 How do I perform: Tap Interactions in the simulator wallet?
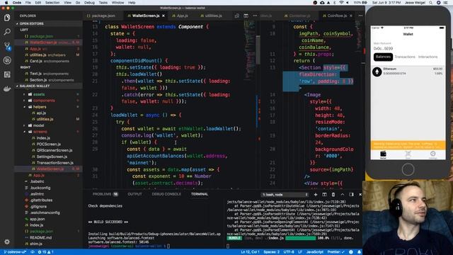tap(428, 57)
